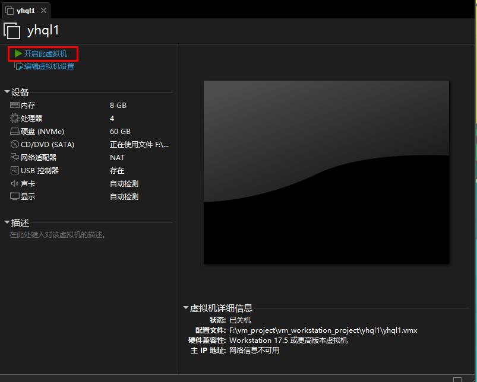Click the sound card (声卡) speaker icon

click(x=15, y=183)
